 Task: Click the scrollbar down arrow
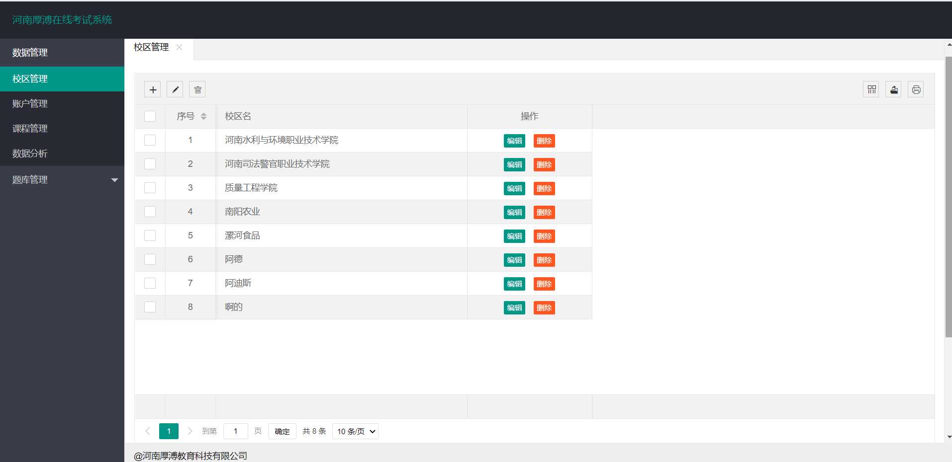[x=949, y=437]
